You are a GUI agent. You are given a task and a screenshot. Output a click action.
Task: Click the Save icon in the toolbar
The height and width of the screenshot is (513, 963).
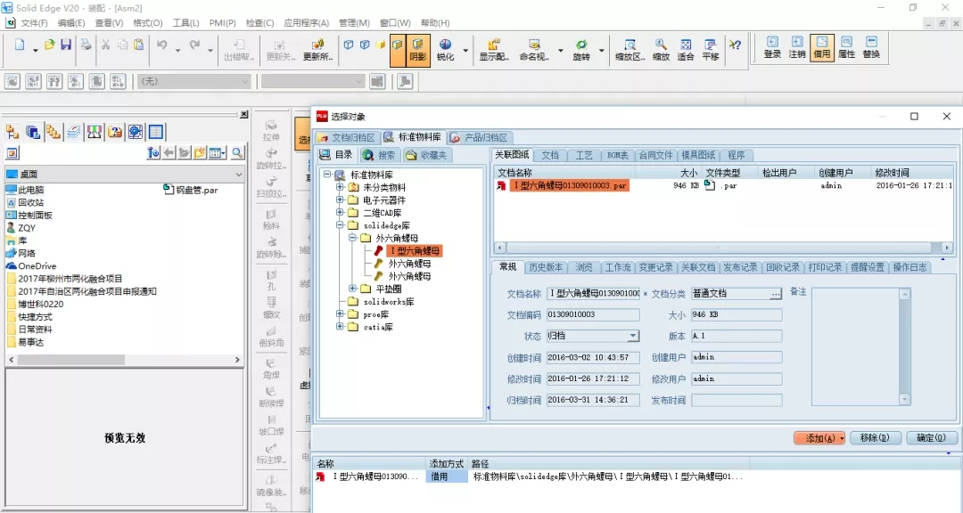(x=66, y=45)
